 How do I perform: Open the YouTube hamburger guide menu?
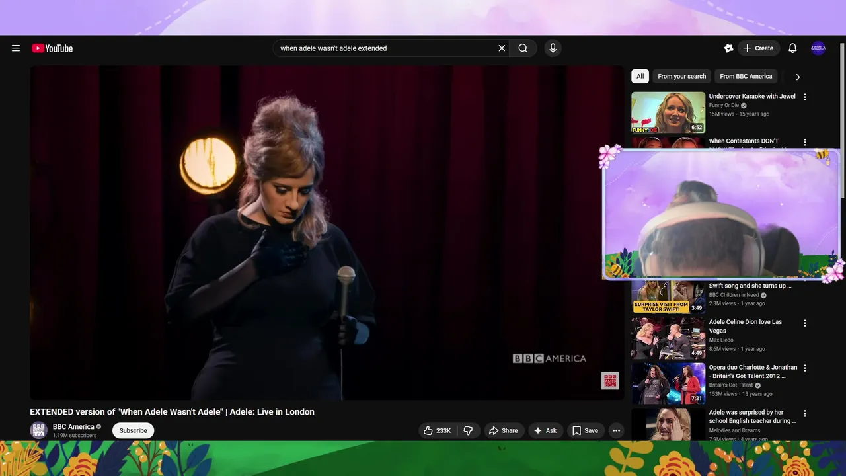pyautogui.click(x=16, y=48)
